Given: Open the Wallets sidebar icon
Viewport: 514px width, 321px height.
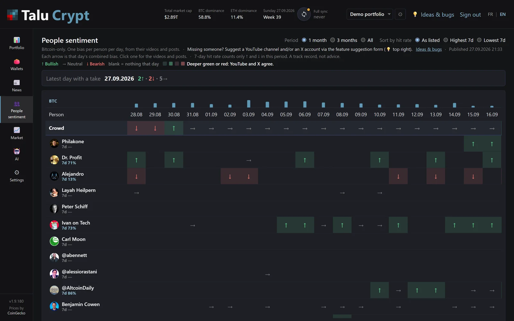Looking at the screenshot, I should (17, 61).
